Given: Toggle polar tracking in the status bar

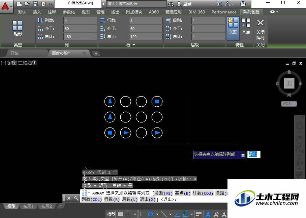Looking at the screenshot, I should [150, 214].
